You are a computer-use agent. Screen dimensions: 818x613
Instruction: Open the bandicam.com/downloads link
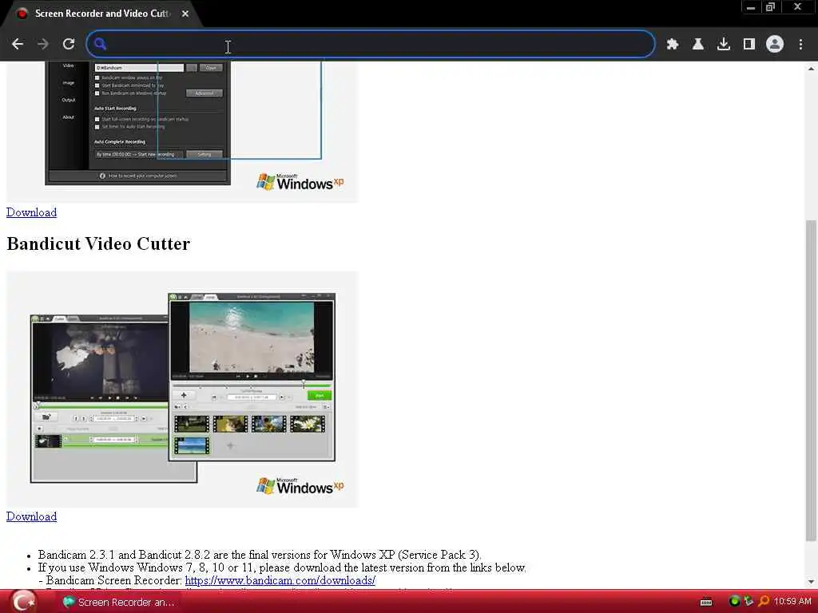point(280,580)
